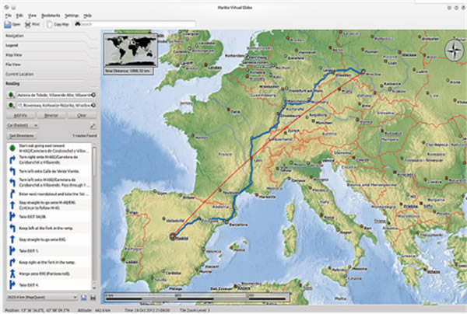The width and height of the screenshot is (467, 314).
Task: Open the Help menu
Action: [87, 16]
